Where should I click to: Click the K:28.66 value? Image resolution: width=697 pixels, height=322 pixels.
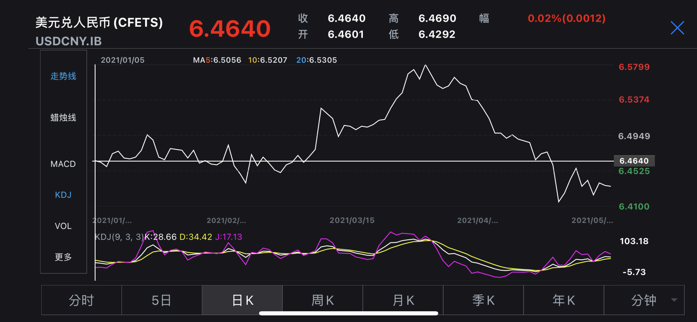pos(160,237)
